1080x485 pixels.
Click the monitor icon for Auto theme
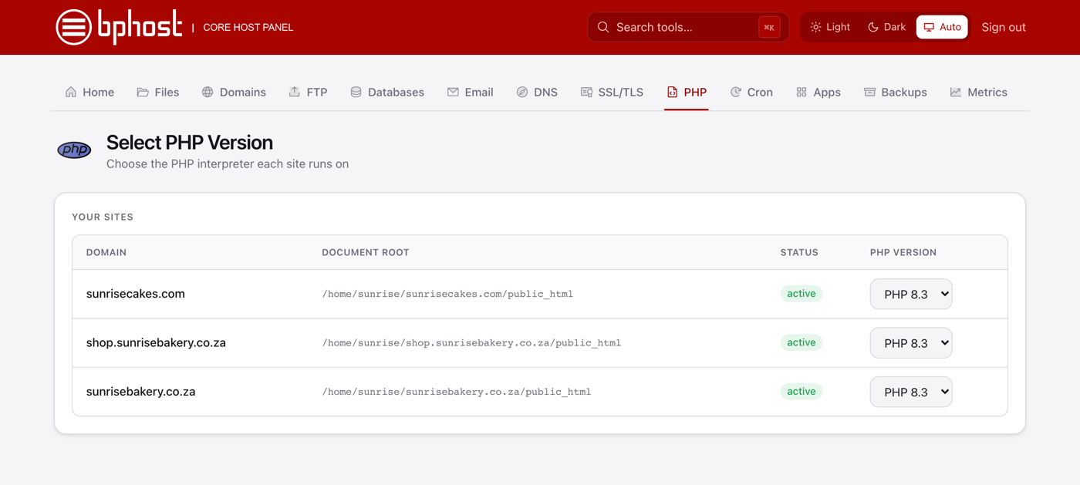tap(929, 27)
